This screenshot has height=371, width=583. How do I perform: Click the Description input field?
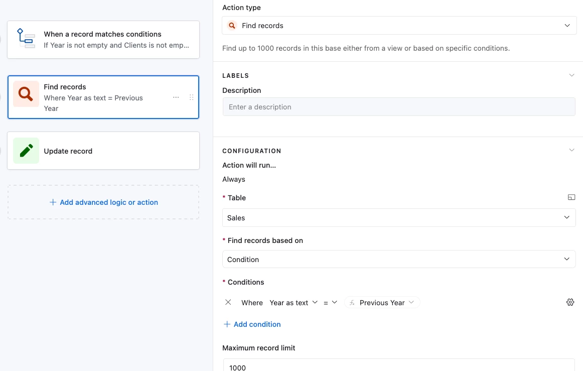coord(399,107)
